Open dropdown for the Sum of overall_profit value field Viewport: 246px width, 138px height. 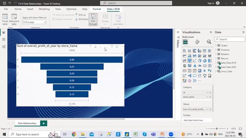pyautogui.click(x=207, y=109)
